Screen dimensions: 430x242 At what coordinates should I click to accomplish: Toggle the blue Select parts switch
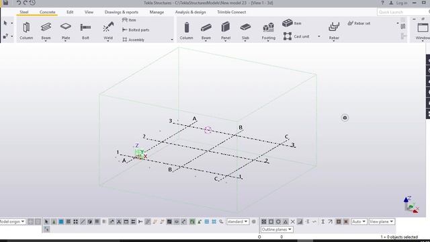61,221
